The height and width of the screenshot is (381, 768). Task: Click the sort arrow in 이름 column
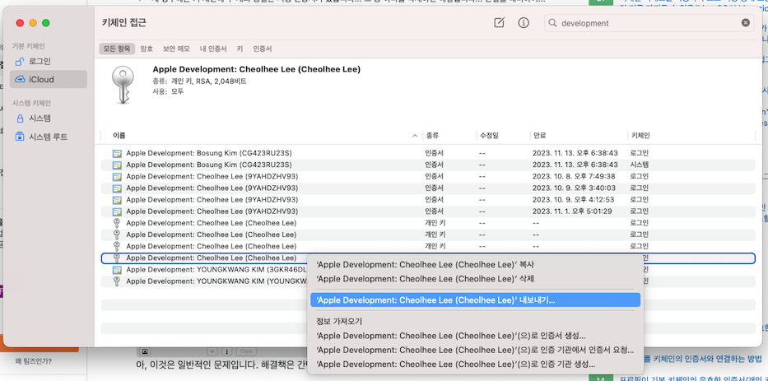[x=415, y=136]
